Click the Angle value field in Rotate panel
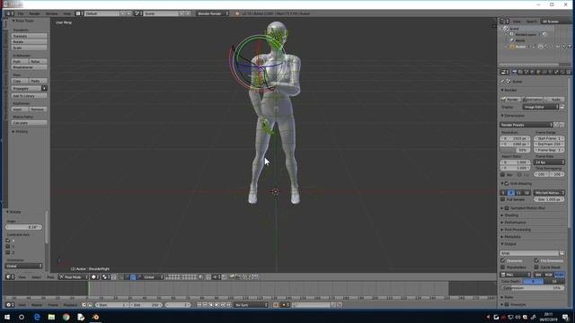Image resolution: width=575 pixels, height=323 pixels. point(24,227)
